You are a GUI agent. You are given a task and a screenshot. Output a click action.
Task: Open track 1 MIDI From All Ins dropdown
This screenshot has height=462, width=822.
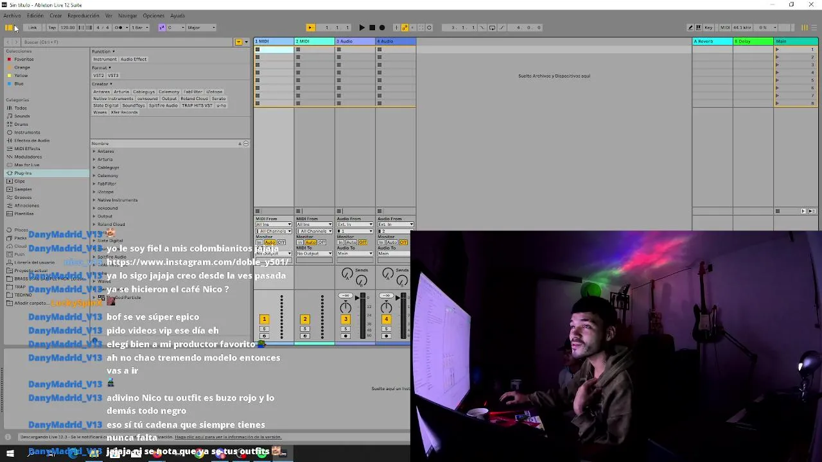pyautogui.click(x=274, y=225)
